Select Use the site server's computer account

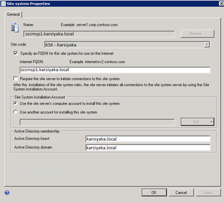16,103
